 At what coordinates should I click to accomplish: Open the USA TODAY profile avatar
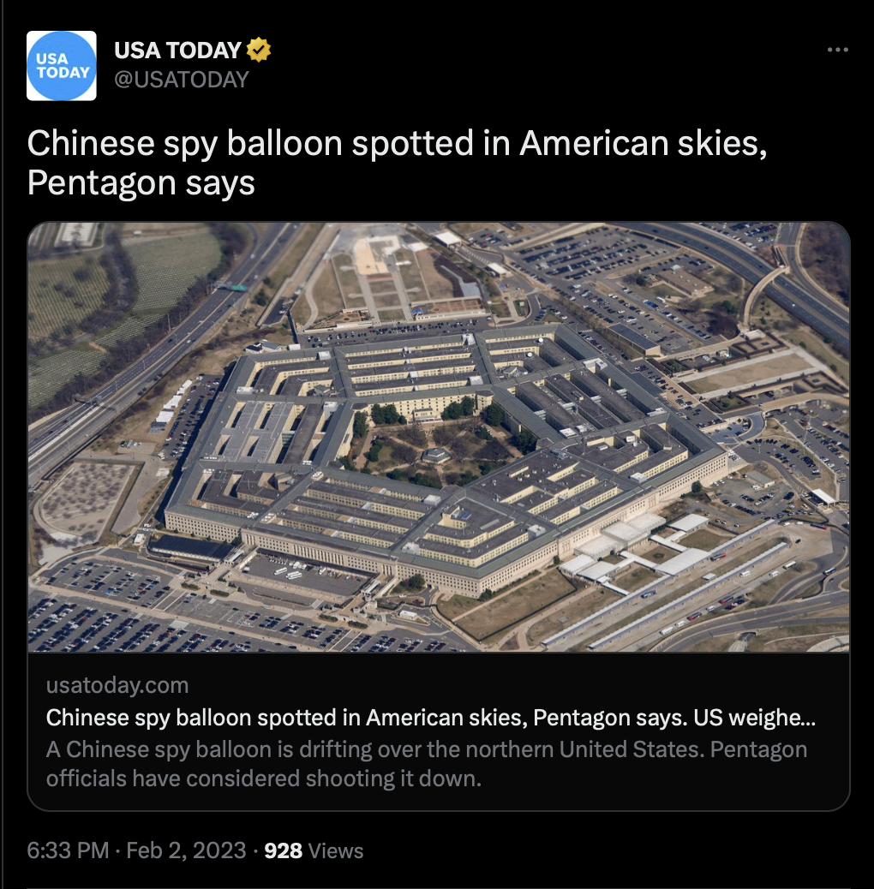(61, 66)
